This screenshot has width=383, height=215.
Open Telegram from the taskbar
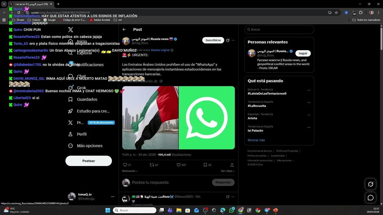click(x=267, y=210)
